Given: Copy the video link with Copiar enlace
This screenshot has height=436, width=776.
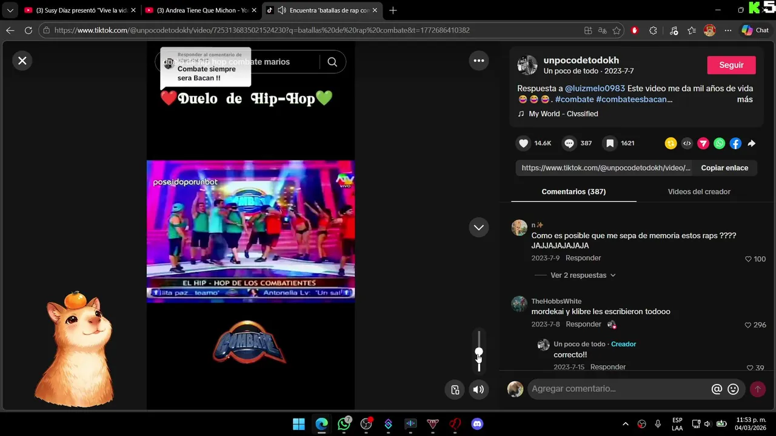Looking at the screenshot, I should coord(724,168).
